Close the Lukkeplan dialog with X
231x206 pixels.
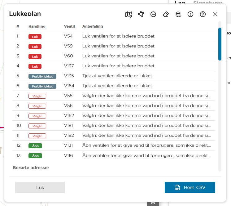click(x=215, y=14)
